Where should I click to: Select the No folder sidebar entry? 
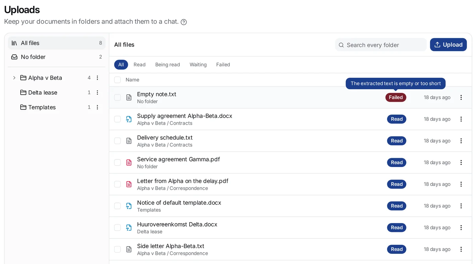coord(57,57)
